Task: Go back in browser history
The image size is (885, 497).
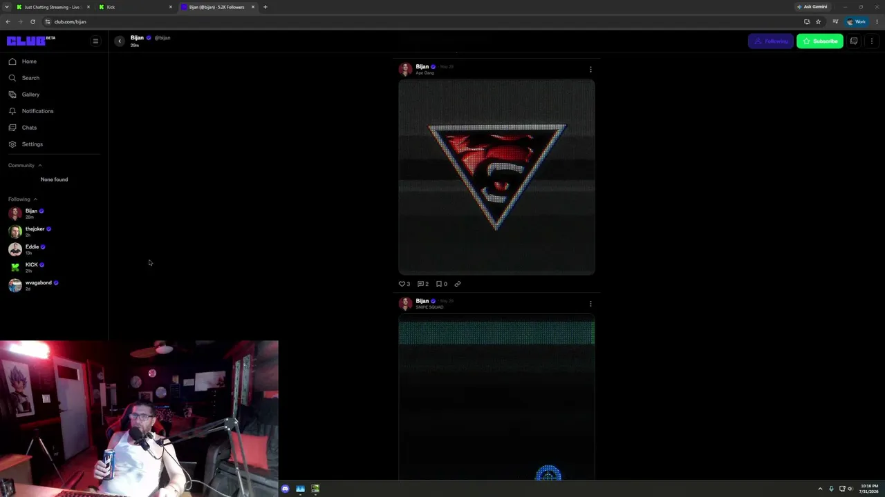Action: (8, 21)
